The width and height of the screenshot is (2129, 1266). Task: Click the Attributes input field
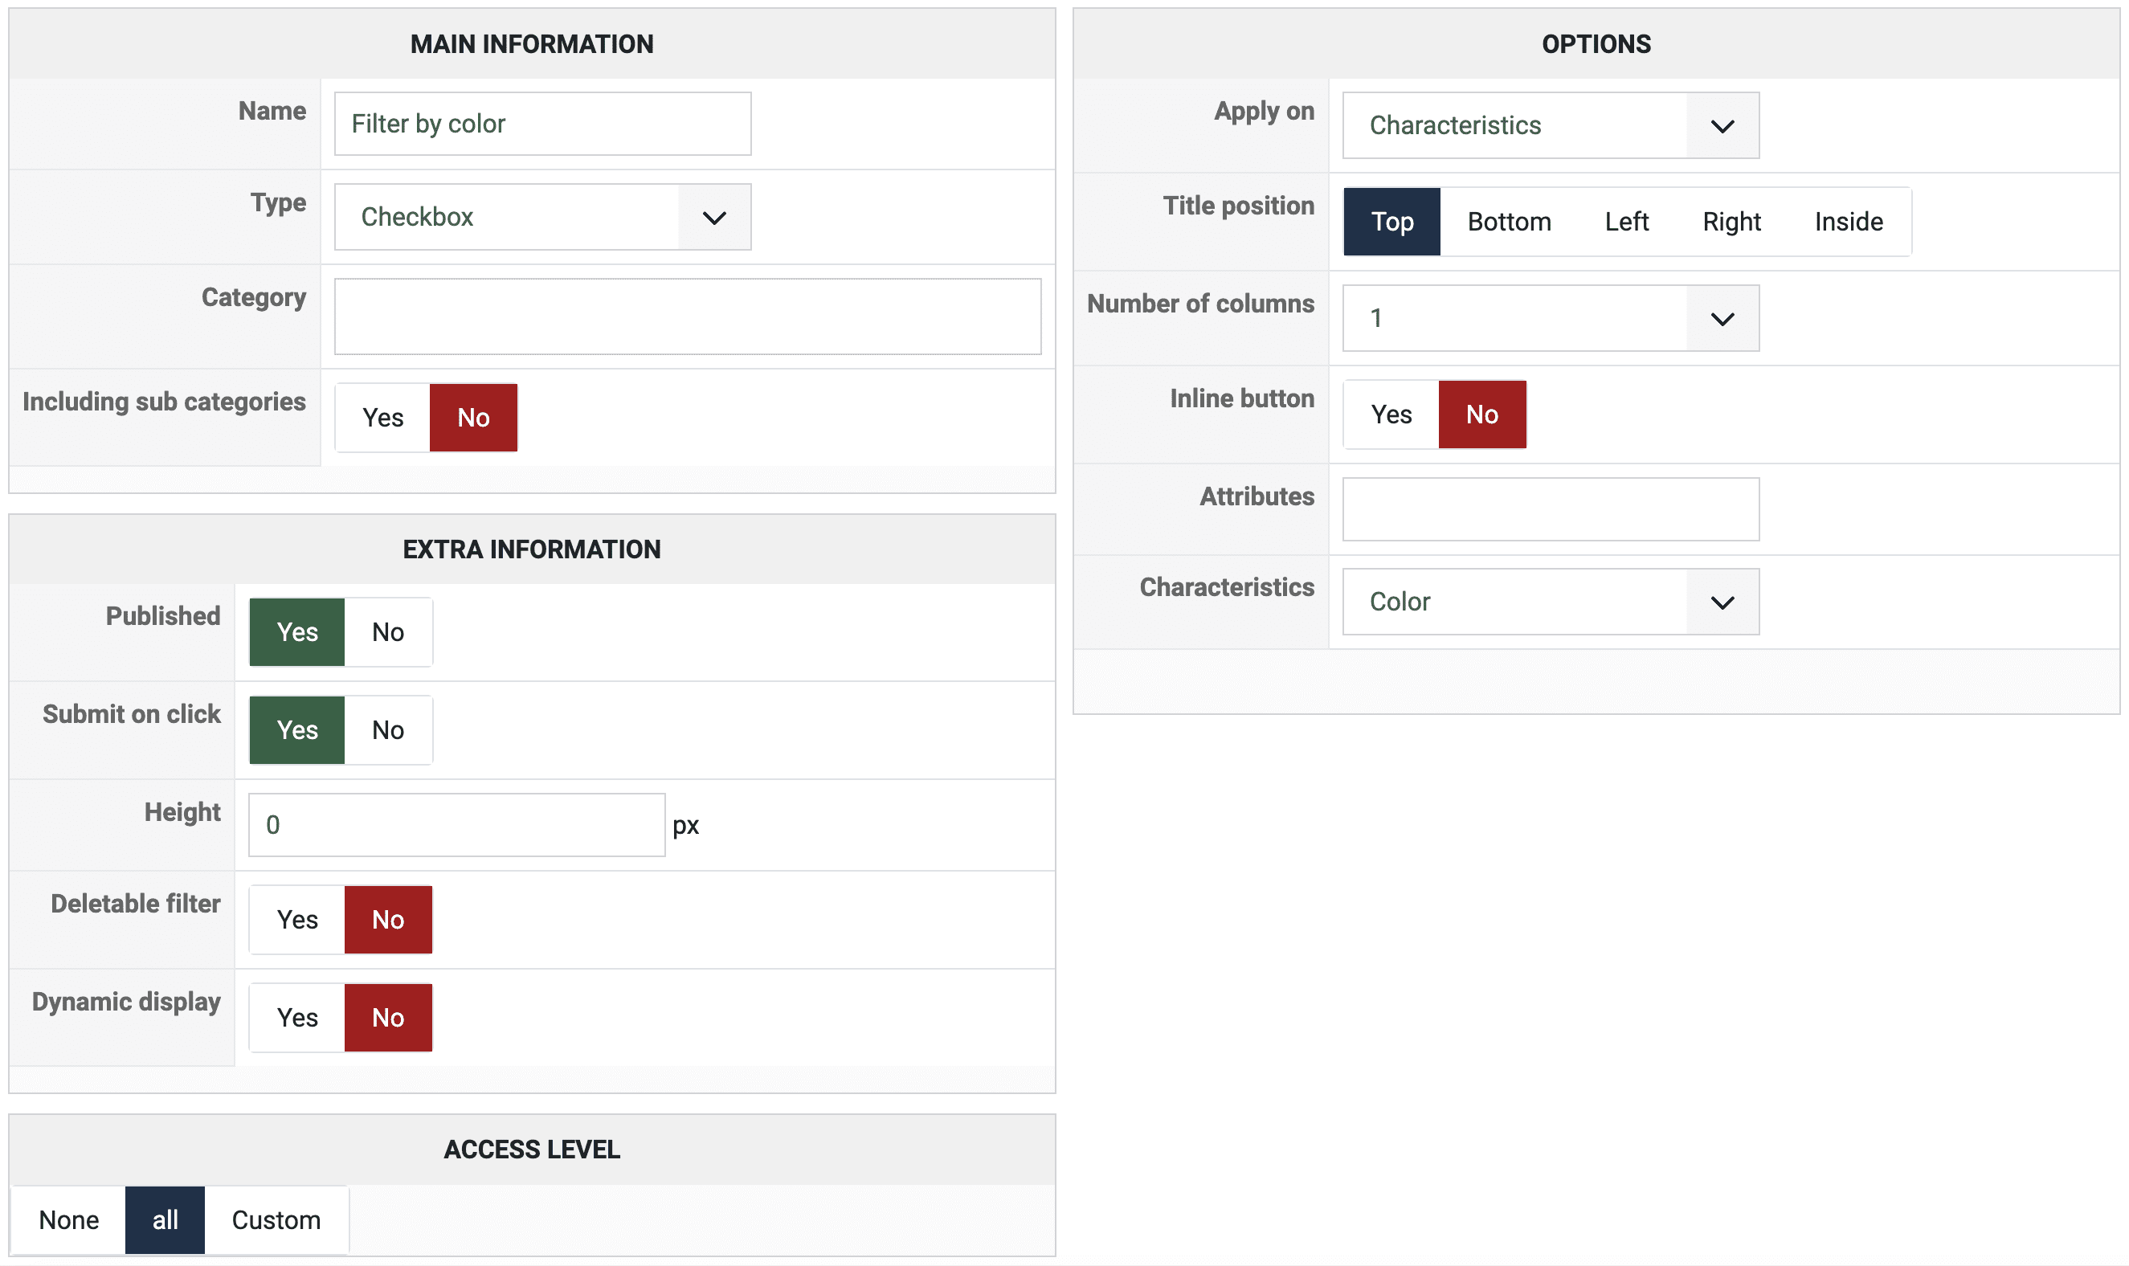click(1551, 509)
